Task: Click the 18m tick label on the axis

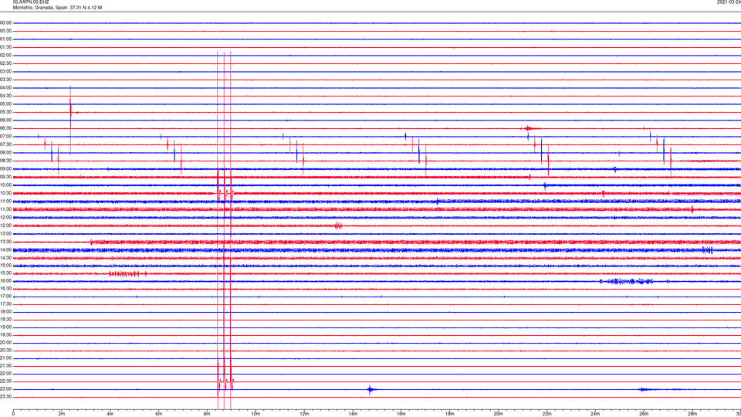Action: (x=449, y=414)
